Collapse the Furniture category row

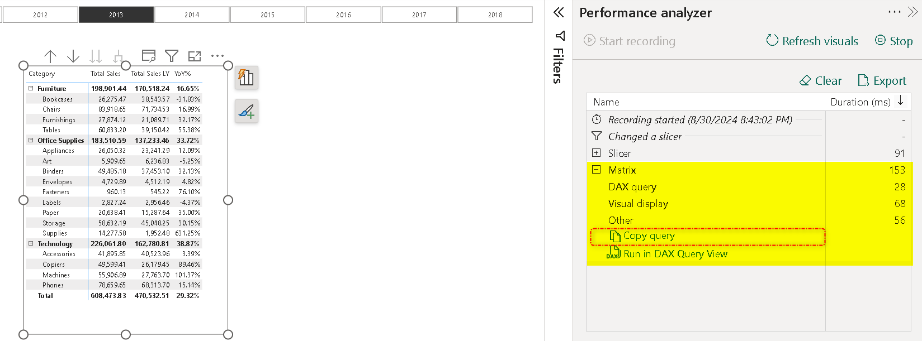tap(31, 88)
